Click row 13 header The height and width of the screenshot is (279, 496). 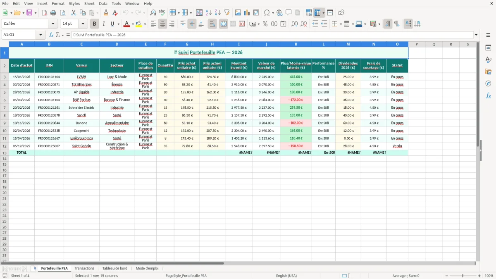tap(5, 153)
